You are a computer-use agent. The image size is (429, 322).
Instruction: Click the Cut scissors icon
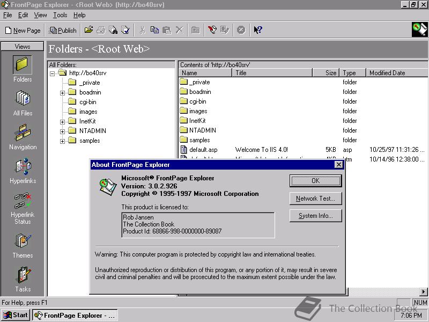(142, 30)
